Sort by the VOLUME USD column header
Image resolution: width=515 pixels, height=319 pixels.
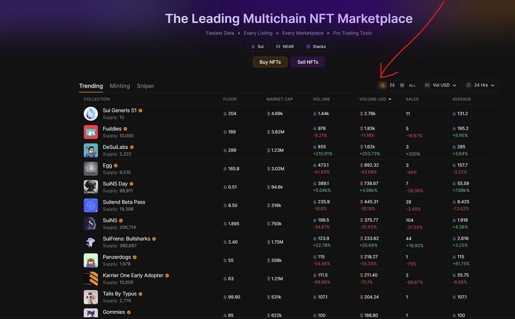point(375,99)
